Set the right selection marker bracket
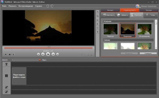Image resolution: width=159 pixels, height=98 pixels. click(85, 54)
